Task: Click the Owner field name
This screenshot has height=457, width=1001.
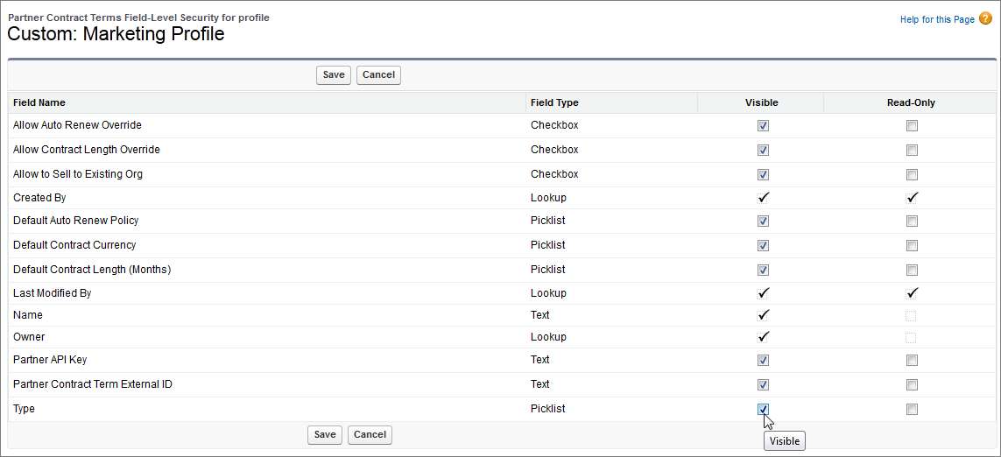Action: coord(29,336)
